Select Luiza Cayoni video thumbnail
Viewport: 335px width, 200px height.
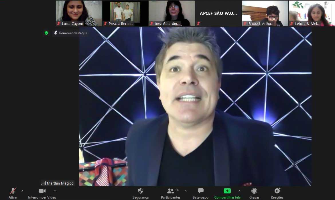78,13
